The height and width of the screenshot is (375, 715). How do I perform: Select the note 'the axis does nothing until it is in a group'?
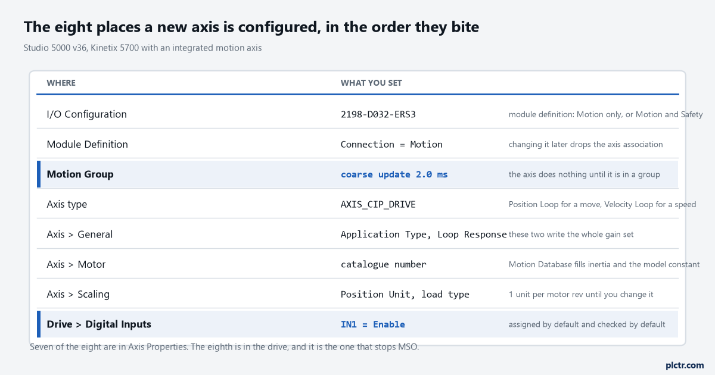[585, 174]
